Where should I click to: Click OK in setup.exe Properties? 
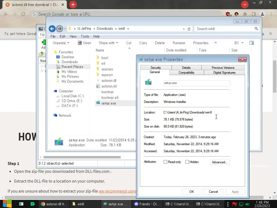point(192,192)
